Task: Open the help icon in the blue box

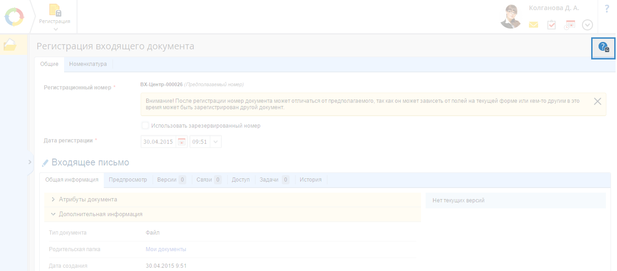Action: point(604,47)
